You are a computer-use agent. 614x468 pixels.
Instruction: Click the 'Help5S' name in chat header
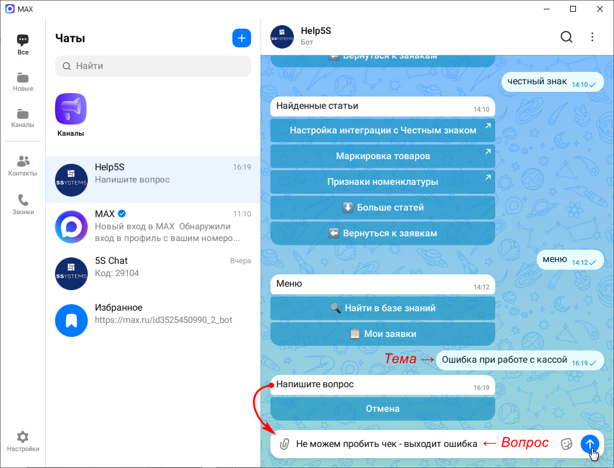pos(315,31)
